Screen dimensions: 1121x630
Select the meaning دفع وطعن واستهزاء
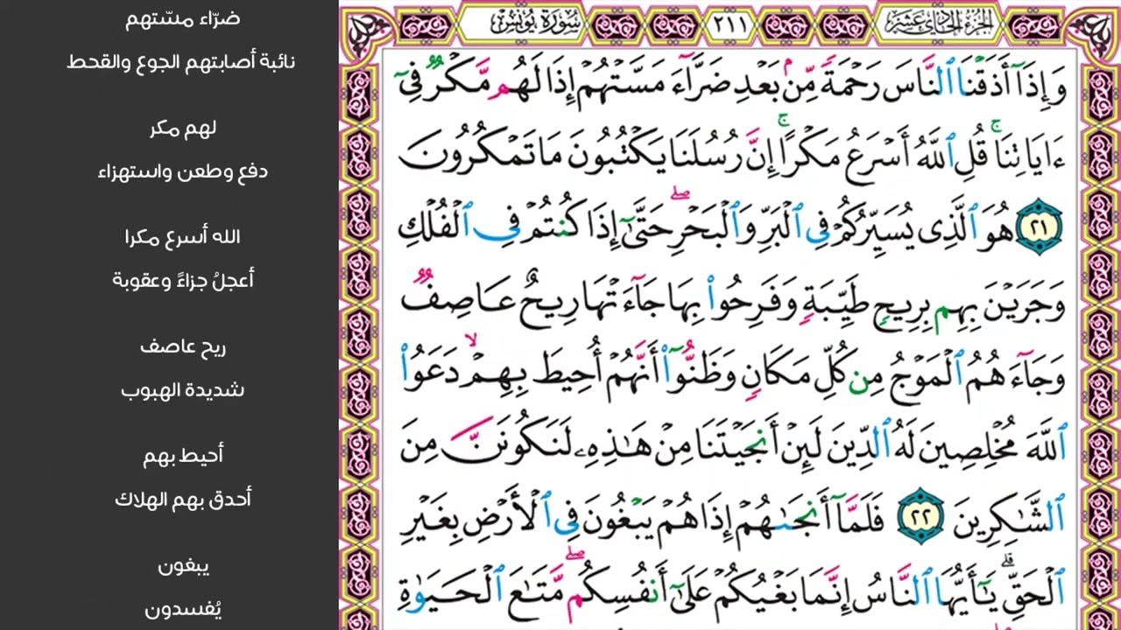pyautogui.click(x=182, y=171)
